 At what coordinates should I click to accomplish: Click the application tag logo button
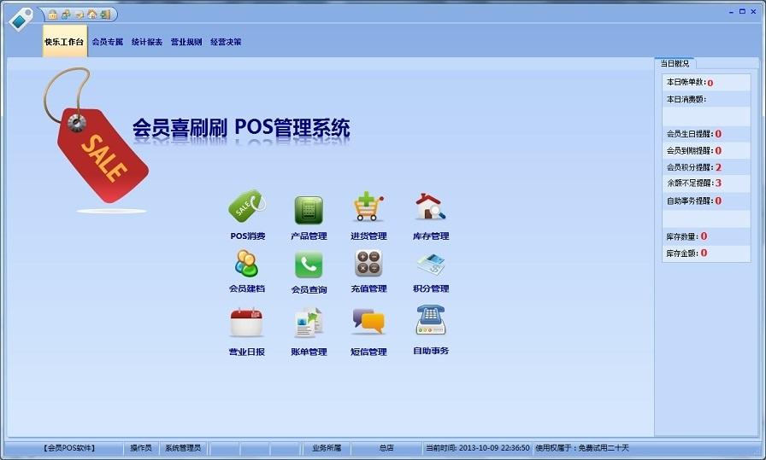coord(21,20)
